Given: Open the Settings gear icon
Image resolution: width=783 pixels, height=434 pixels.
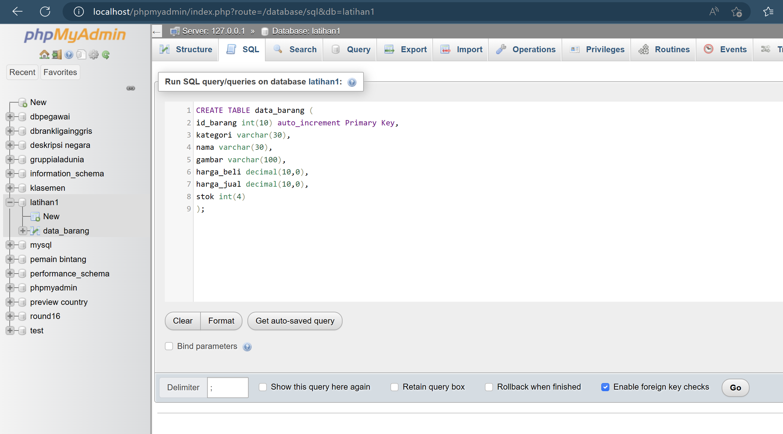Looking at the screenshot, I should (94, 54).
